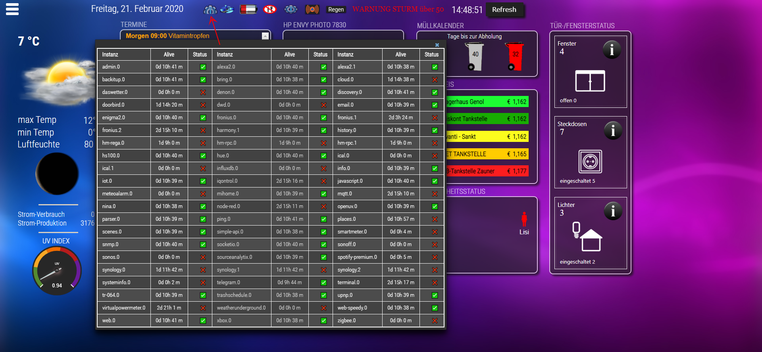Click the admin.0 green status checkbox
This screenshot has height=352, width=762.
203,67
